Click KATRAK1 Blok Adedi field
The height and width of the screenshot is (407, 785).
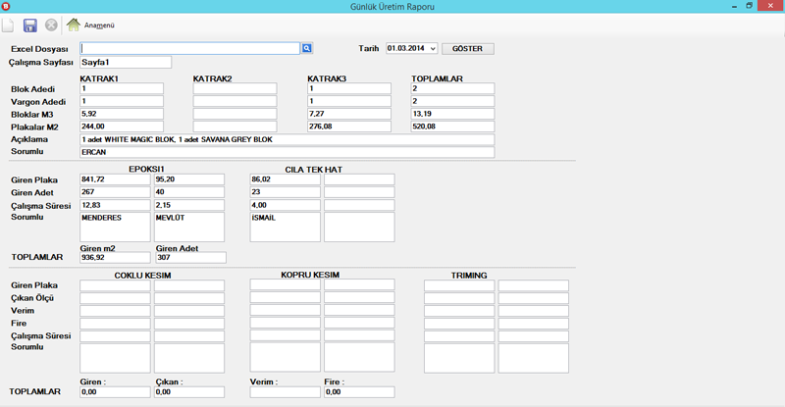coord(121,88)
